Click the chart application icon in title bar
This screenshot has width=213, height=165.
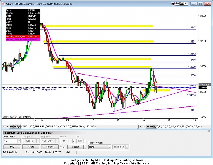[3, 4]
